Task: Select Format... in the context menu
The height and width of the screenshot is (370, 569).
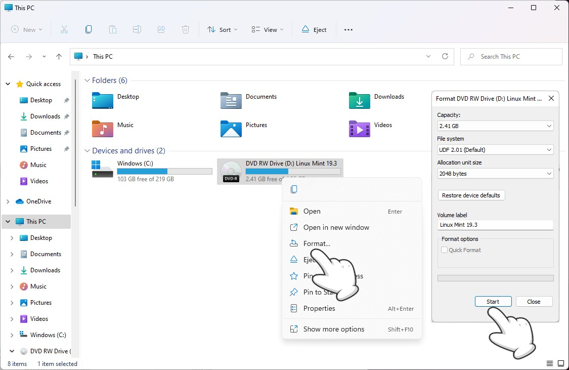Action: point(317,243)
